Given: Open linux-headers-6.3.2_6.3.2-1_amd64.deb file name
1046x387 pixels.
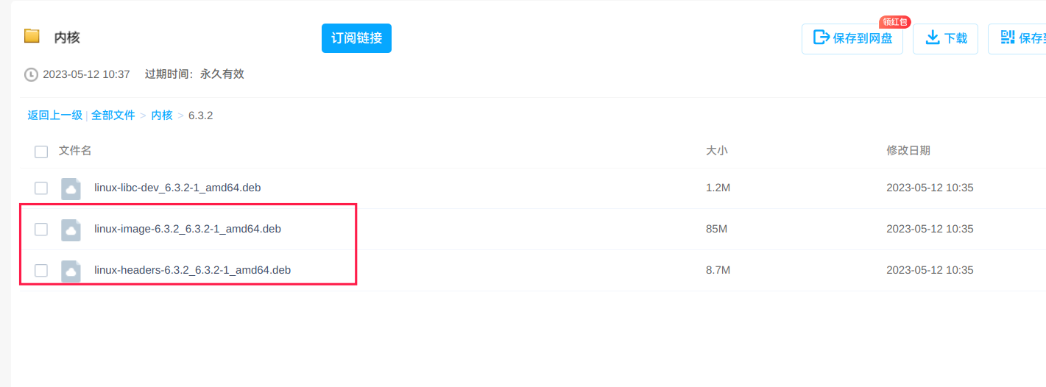Looking at the screenshot, I should [x=192, y=270].
